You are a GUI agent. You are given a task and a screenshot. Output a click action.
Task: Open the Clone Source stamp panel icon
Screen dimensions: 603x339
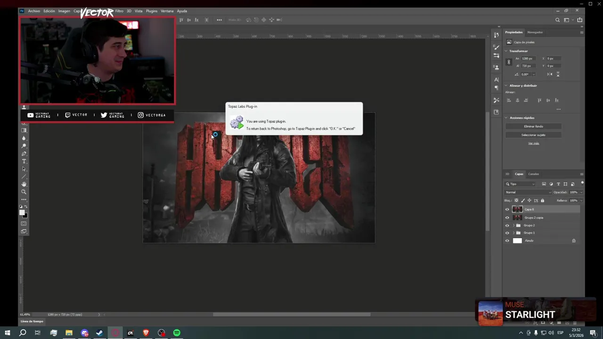point(496,67)
